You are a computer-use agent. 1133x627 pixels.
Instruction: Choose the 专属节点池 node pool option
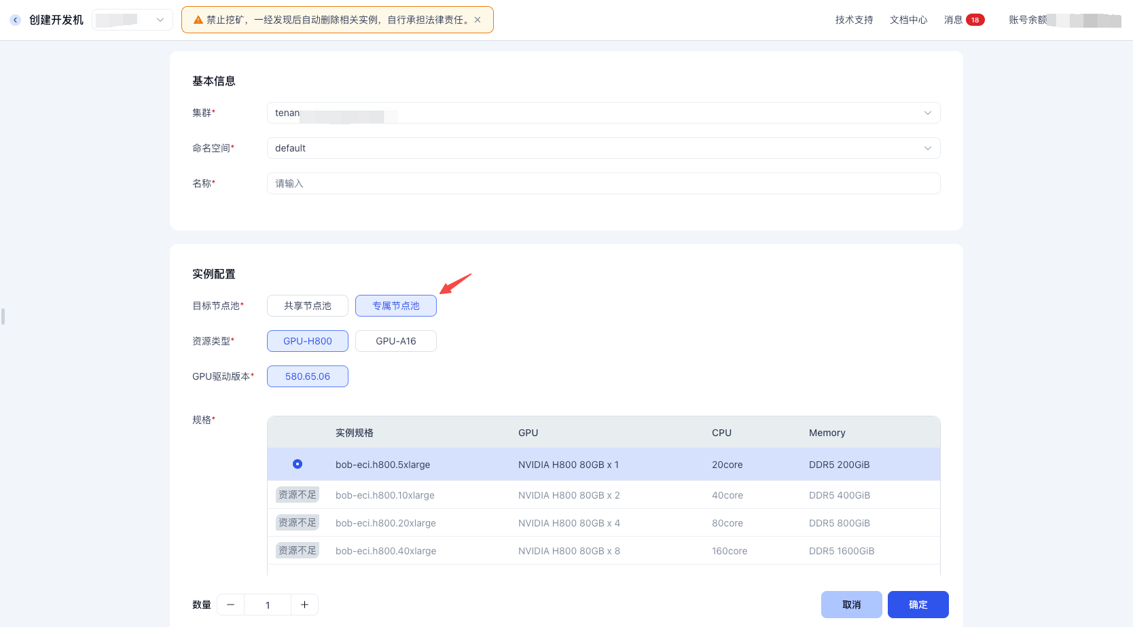[396, 306]
